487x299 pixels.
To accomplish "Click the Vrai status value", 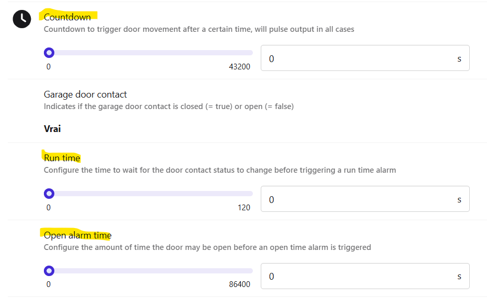I will click(52, 128).
